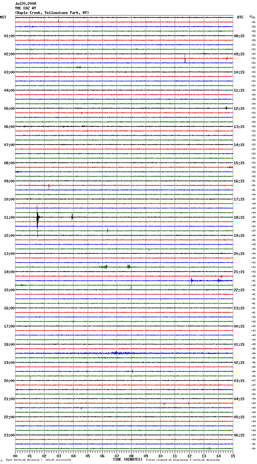257x464 pixels.
Task: Click the blue spike near minute 12 after 14:00
Action: click(192, 280)
